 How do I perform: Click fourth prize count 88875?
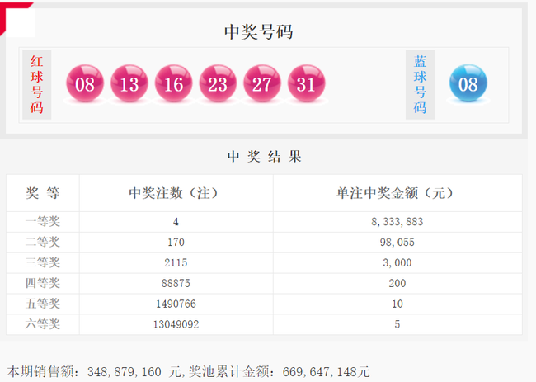pyautogui.click(x=176, y=284)
